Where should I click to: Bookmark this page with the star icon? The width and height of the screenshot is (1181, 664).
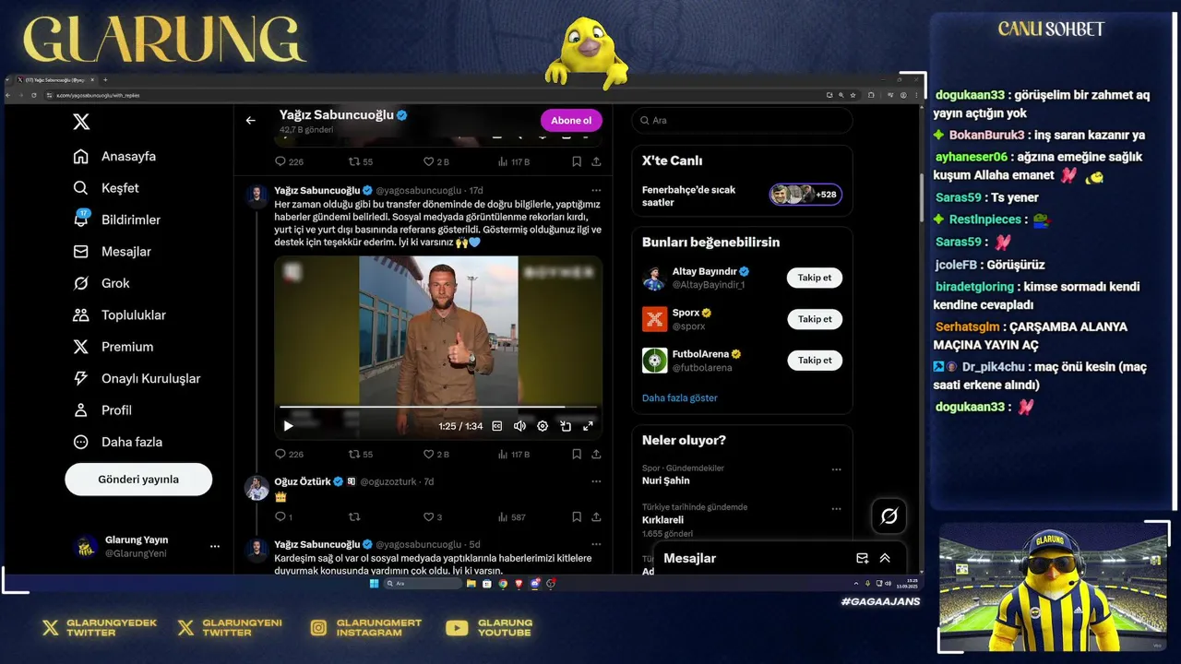coord(853,95)
